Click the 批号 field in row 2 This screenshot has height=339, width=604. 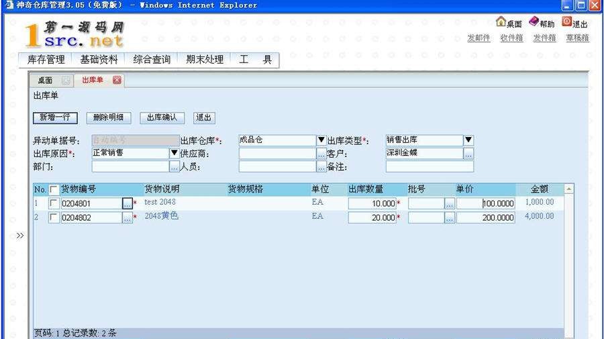(x=426, y=217)
